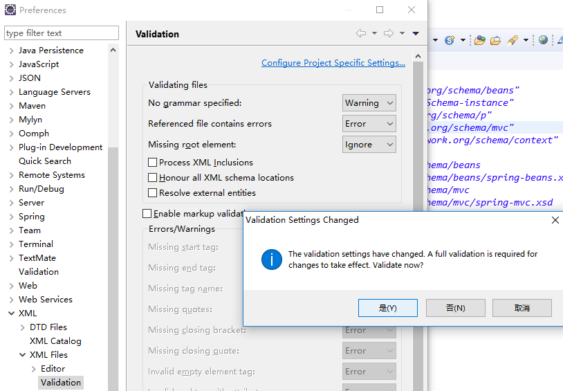
Task: Collapse the XML Files tree node
Action: (22, 355)
